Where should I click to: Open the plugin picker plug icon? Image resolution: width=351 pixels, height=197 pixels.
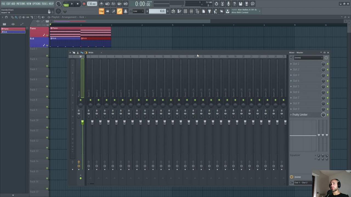(210, 11)
